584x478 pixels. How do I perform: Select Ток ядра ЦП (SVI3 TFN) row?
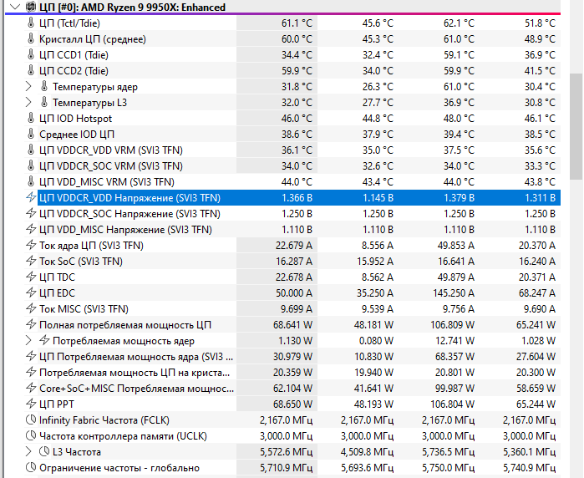[x=292, y=246]
